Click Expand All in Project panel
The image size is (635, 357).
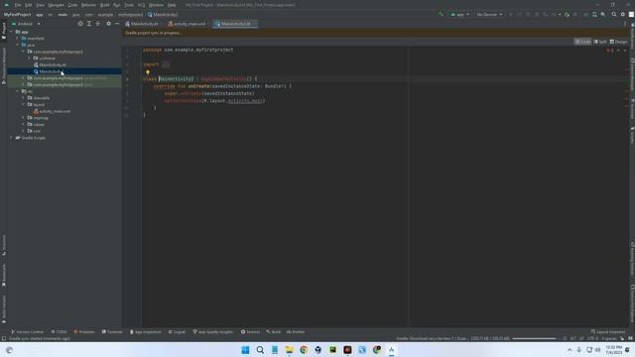pyautogui.click(x=89, y=24)
